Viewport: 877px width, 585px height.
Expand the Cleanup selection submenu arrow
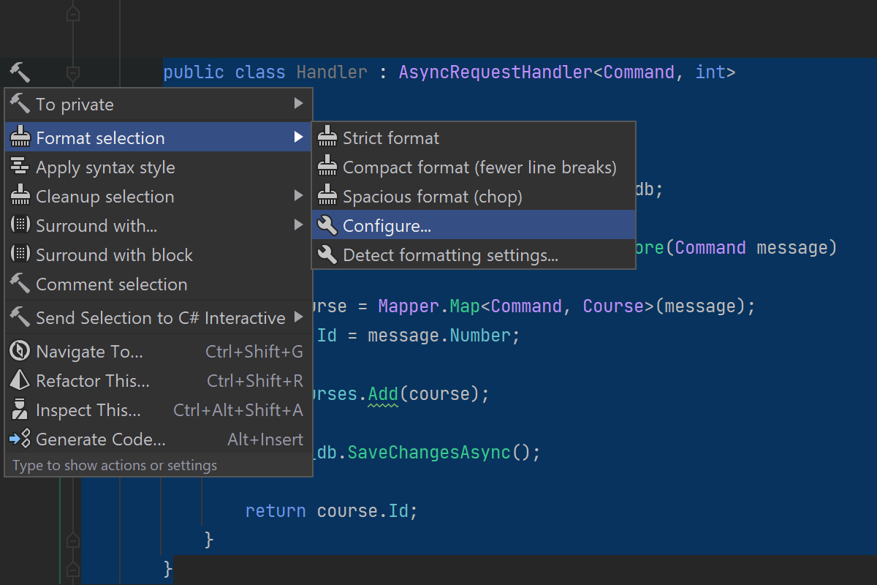[x=298, y=195]
